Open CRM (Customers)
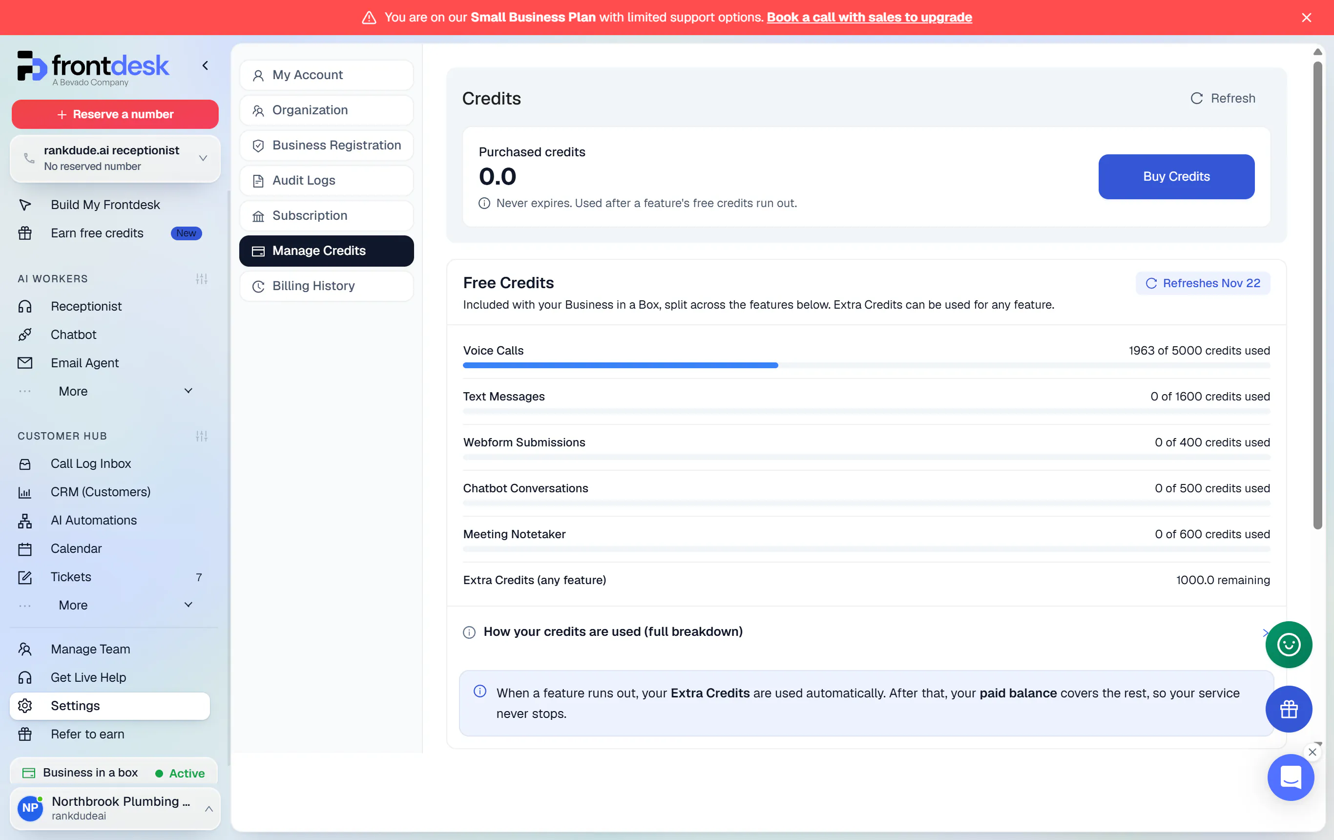 click(x=110, y=492)
